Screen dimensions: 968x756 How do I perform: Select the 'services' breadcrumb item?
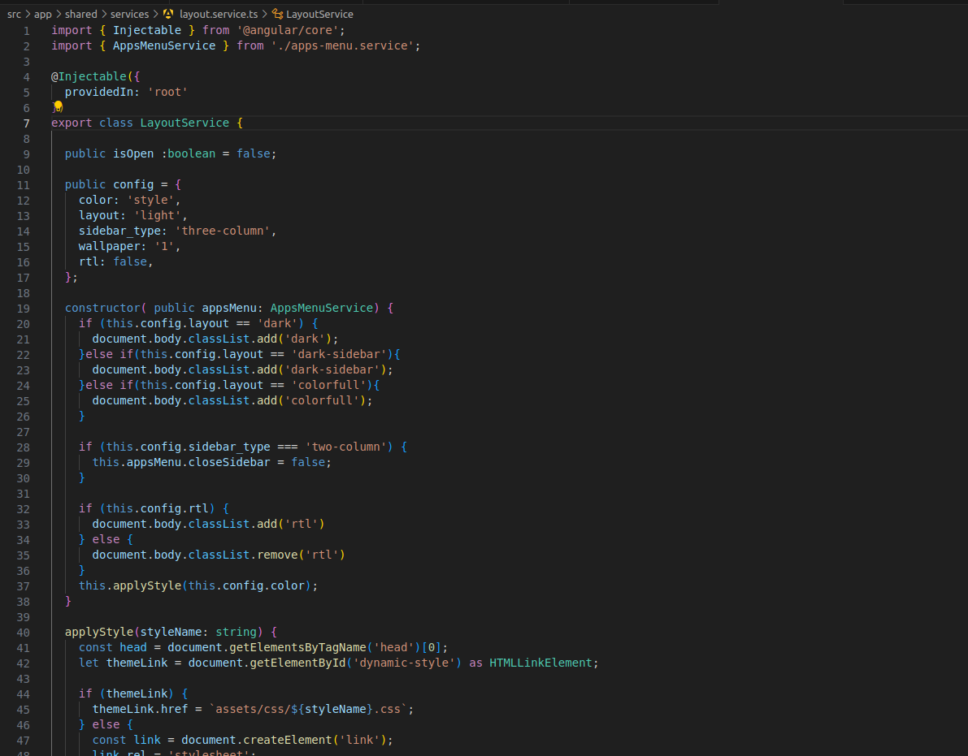129,14
